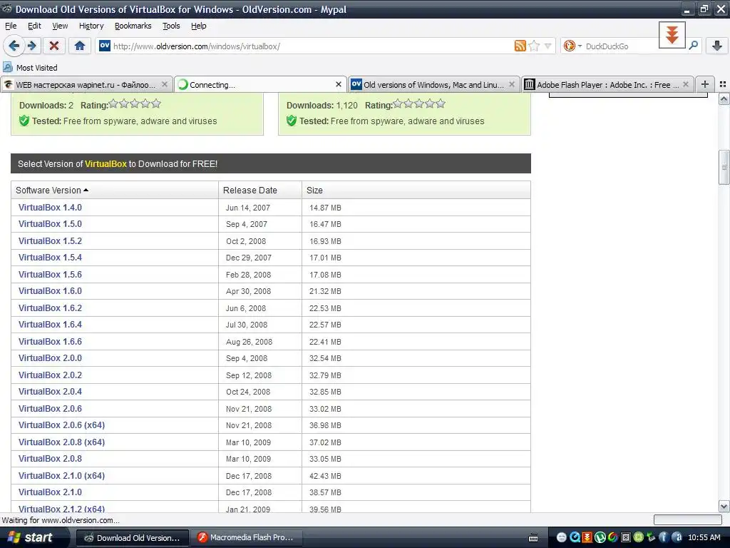The height and width of the screenshot is (548, 730).
Task: Open the VirtualBox 1.6.6 link
Action: click(51, 342)
